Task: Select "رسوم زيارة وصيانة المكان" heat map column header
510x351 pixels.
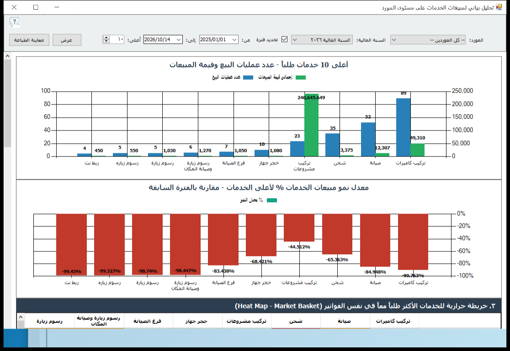Action: (99, 321)
